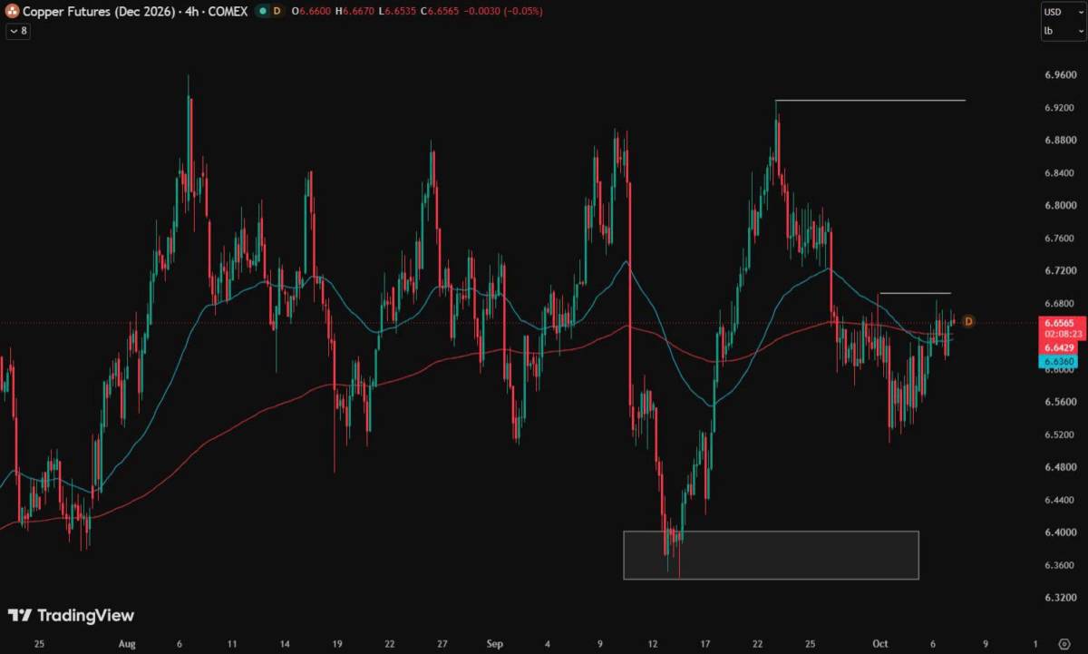The height and width of the screenshot is (654, 1088).
Task: Select the upper horizontal line near 6.9200
Action: pos(870,100)
